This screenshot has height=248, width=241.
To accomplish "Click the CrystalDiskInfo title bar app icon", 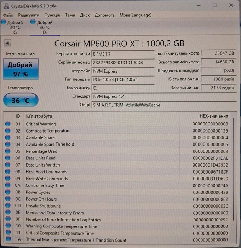I will [x=6, y=6].
